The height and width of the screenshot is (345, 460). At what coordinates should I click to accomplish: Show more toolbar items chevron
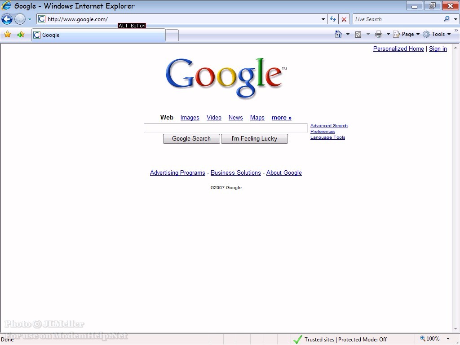tap(456, 30)
